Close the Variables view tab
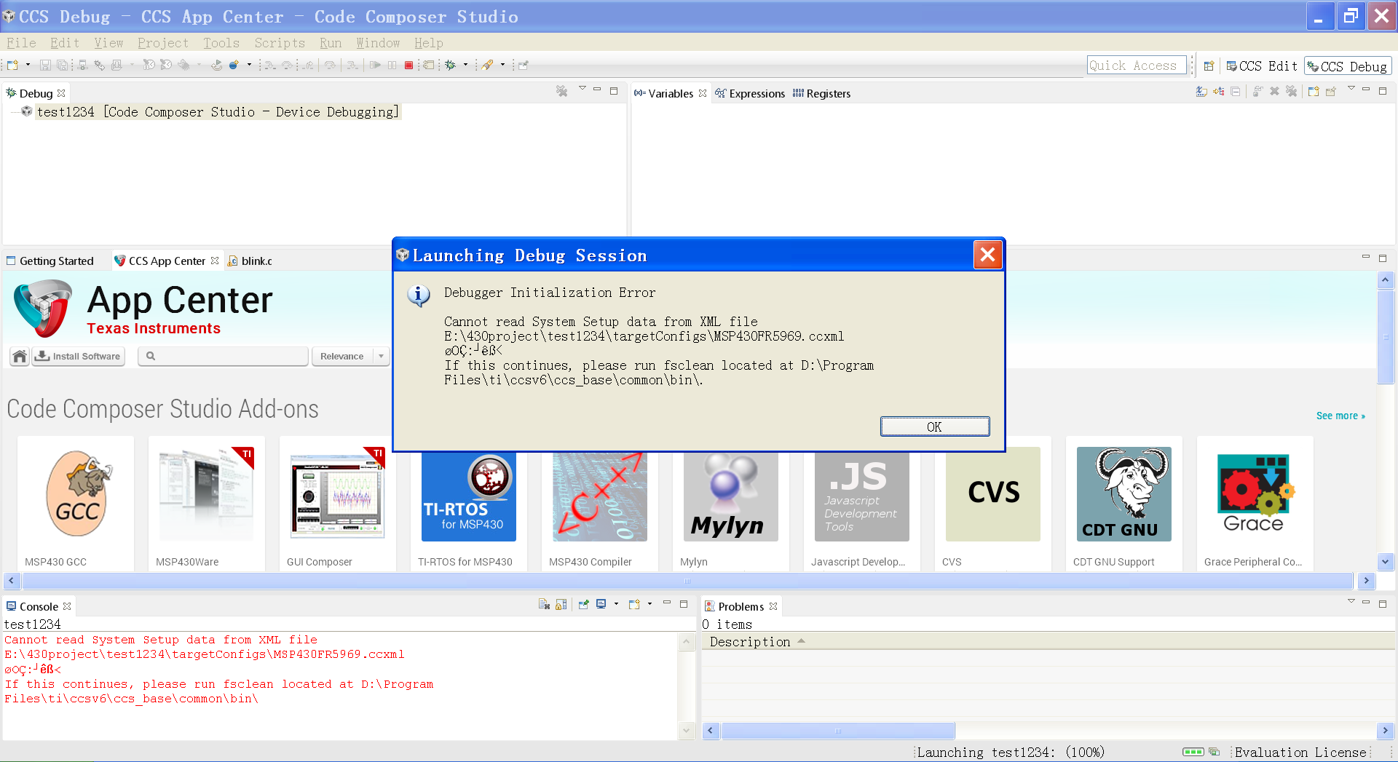 click(703, 93)
